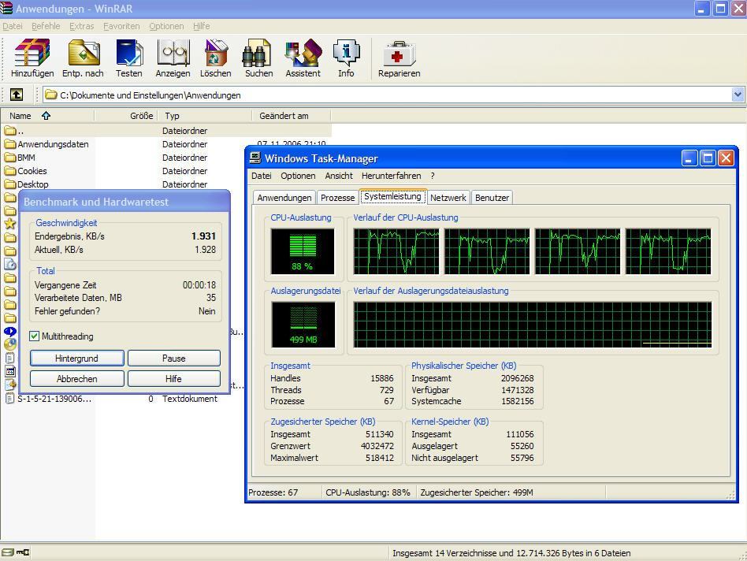Screen dimensions: 747x561
Task: Sort by the Typ column header
Action: click(204, 116)
